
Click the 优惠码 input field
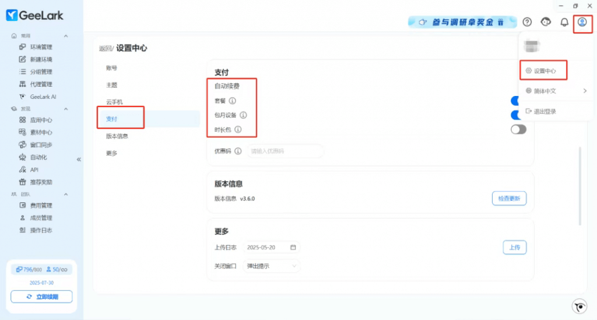[x=285, y=151]
